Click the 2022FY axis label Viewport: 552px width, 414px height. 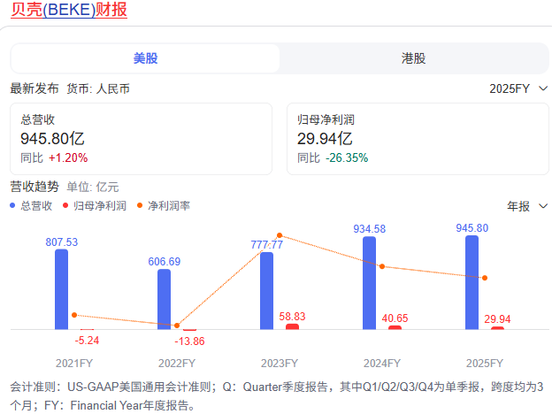tap(177, 364)
